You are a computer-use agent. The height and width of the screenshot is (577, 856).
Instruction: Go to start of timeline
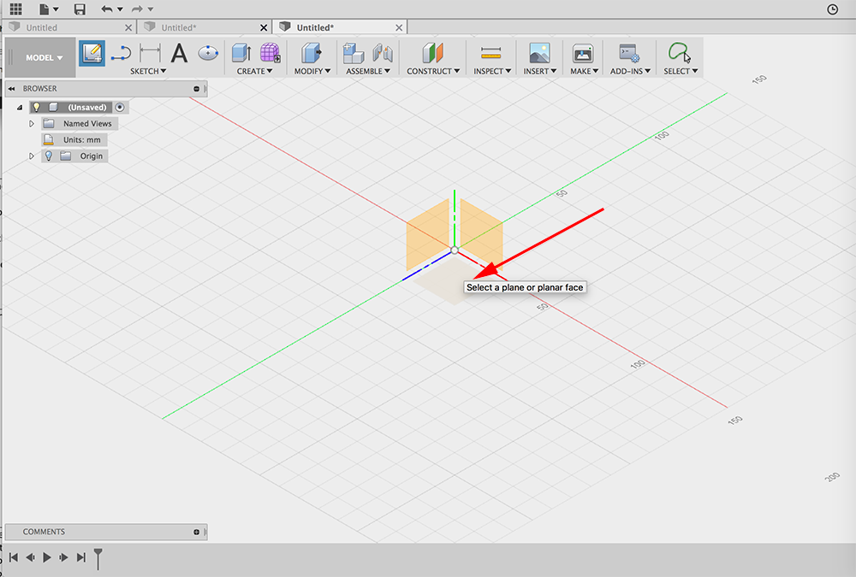click(x=14, y=556)
